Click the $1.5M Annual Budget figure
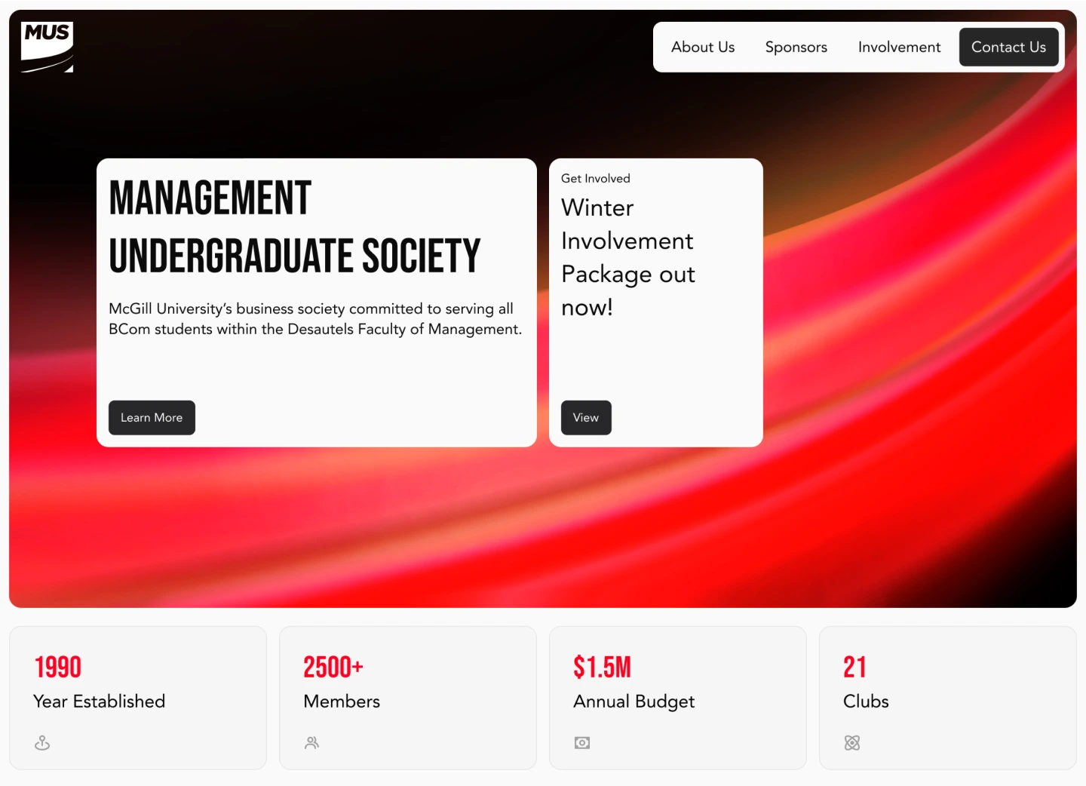Screen dimensions: 1086x786 [x=602, y=667]
